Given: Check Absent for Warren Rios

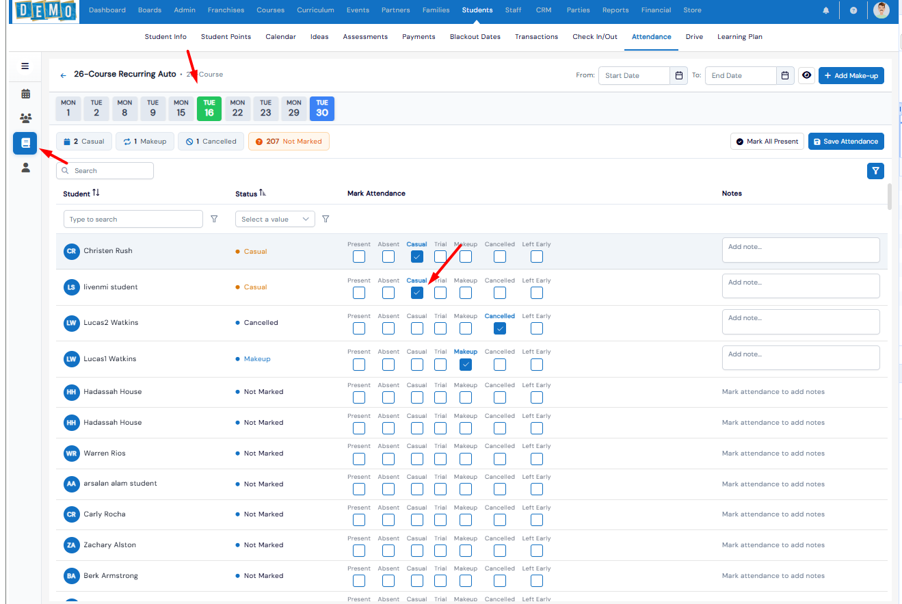Looking at the screenshot, I should click(x=388, y=458).
